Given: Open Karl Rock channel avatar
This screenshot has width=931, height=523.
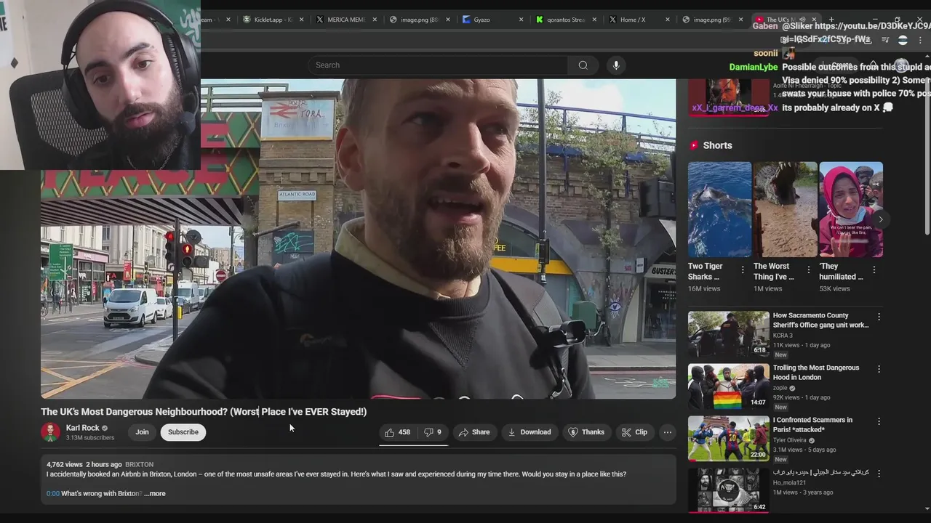Looking at the screenshot, I should click(x=50, y=432).
